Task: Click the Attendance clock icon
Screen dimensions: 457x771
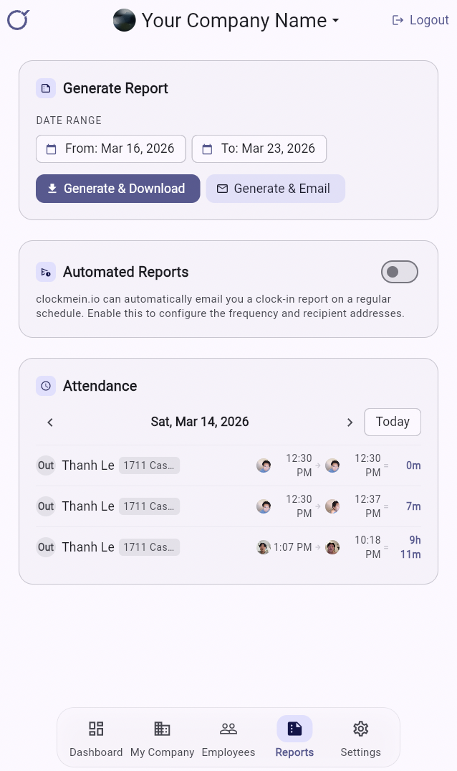Action: click(46, 386)
